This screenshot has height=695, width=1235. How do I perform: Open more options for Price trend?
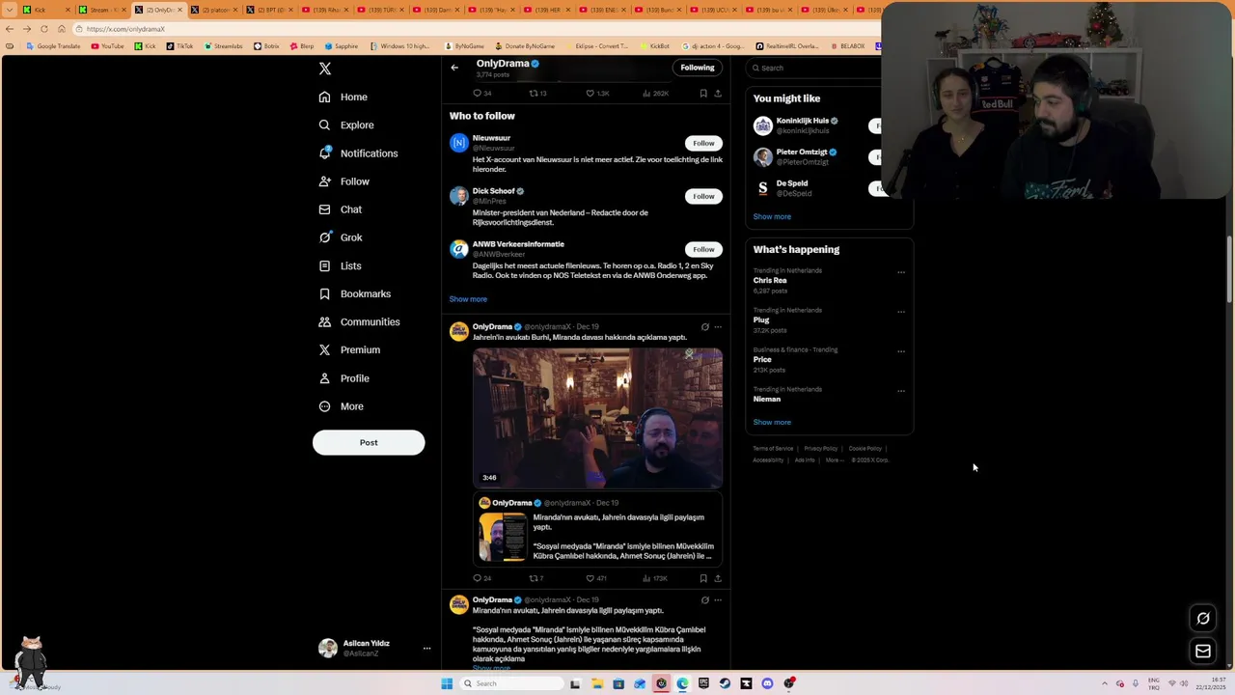901,351
